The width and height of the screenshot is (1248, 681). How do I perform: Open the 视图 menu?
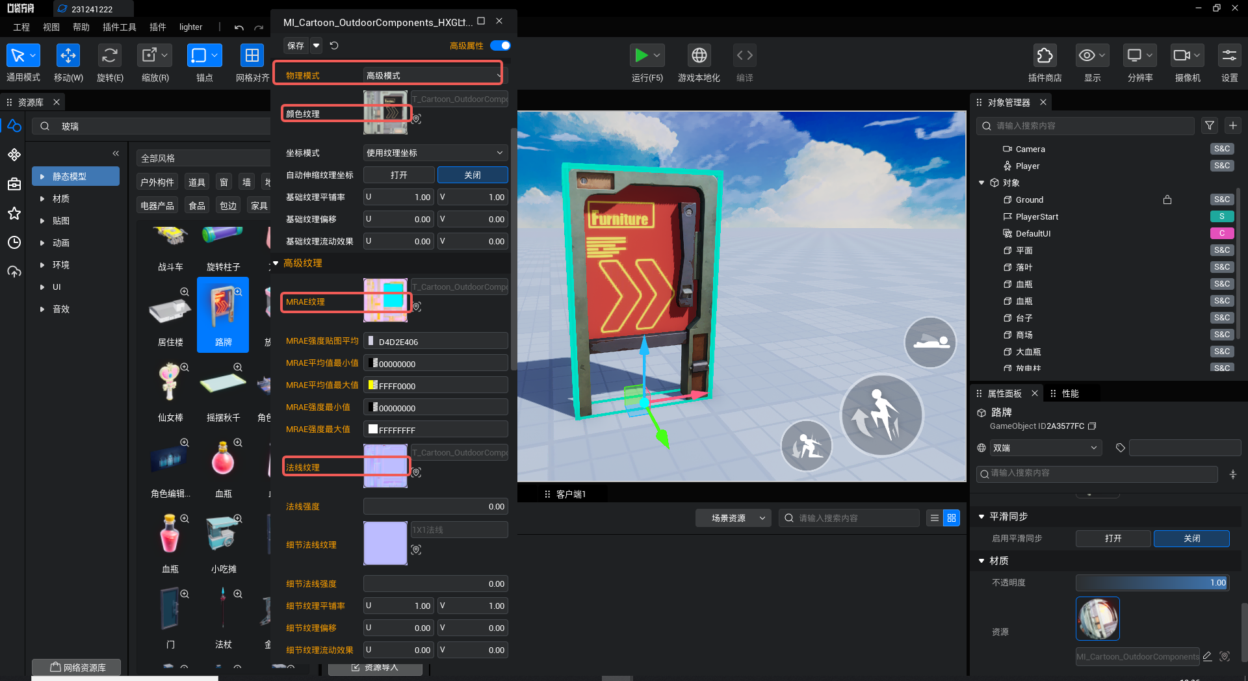tap(51, 27)
